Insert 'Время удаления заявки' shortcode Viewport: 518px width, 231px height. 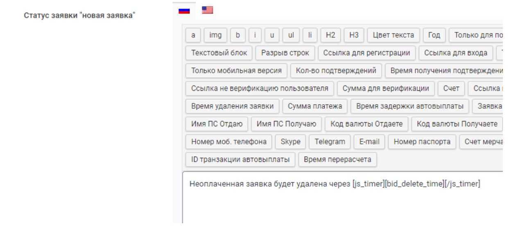pos(232,106)
